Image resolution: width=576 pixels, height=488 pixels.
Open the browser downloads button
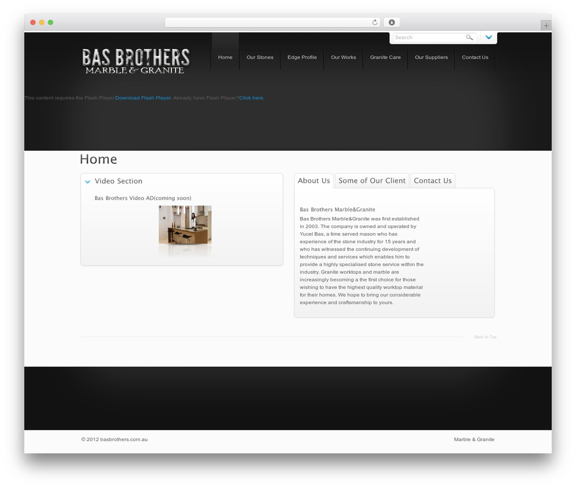point(391,23)
